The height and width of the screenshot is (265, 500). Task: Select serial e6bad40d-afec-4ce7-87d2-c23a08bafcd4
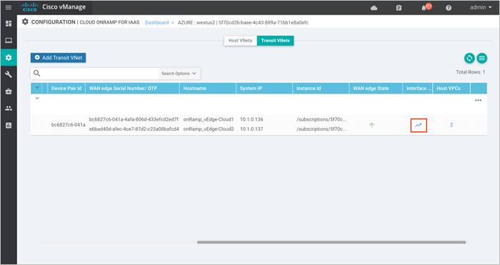point(134,129)
